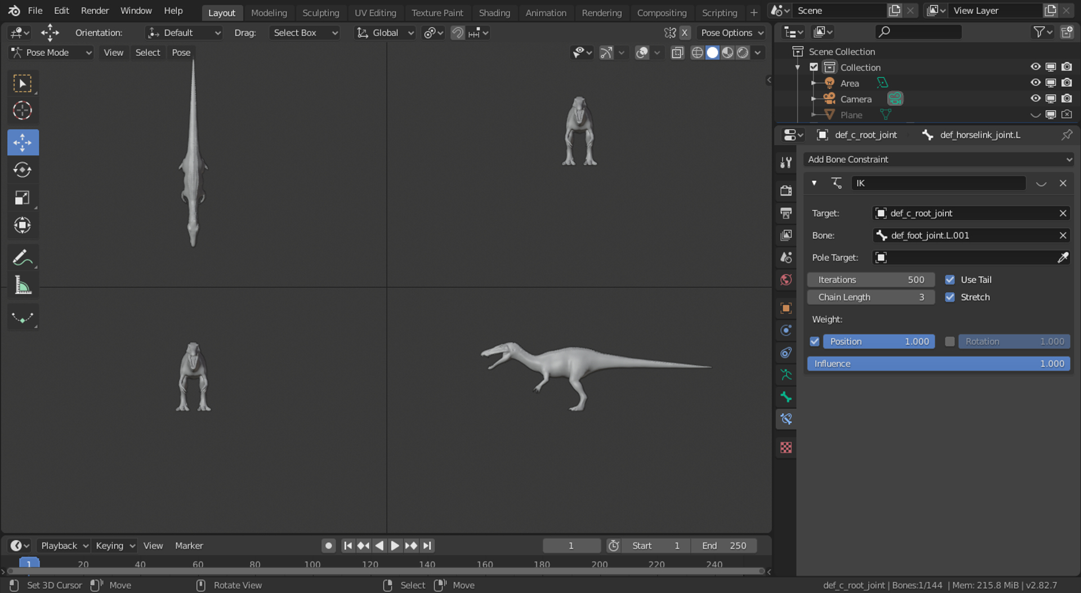Image resolution: width=1081 pixels, height=593 pixels.
Task: Open the File menu
Action: [35, 11]
